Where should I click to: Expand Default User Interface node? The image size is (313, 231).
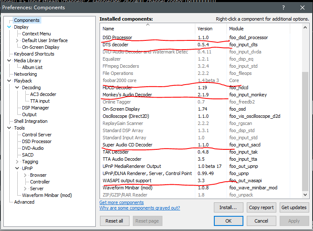tap(17, 40)
